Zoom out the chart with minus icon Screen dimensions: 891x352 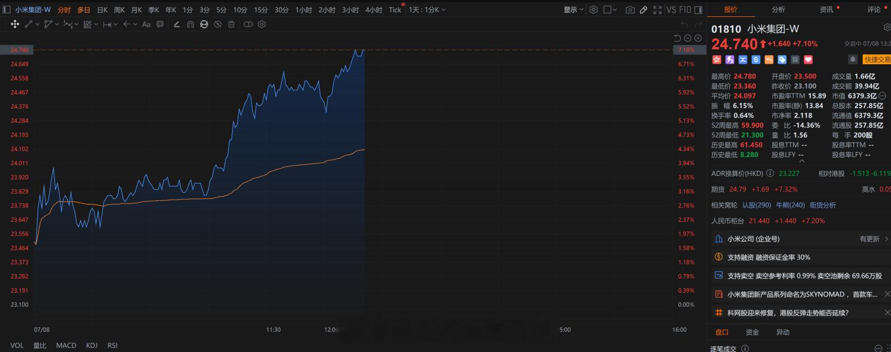(x=688, y=38)
